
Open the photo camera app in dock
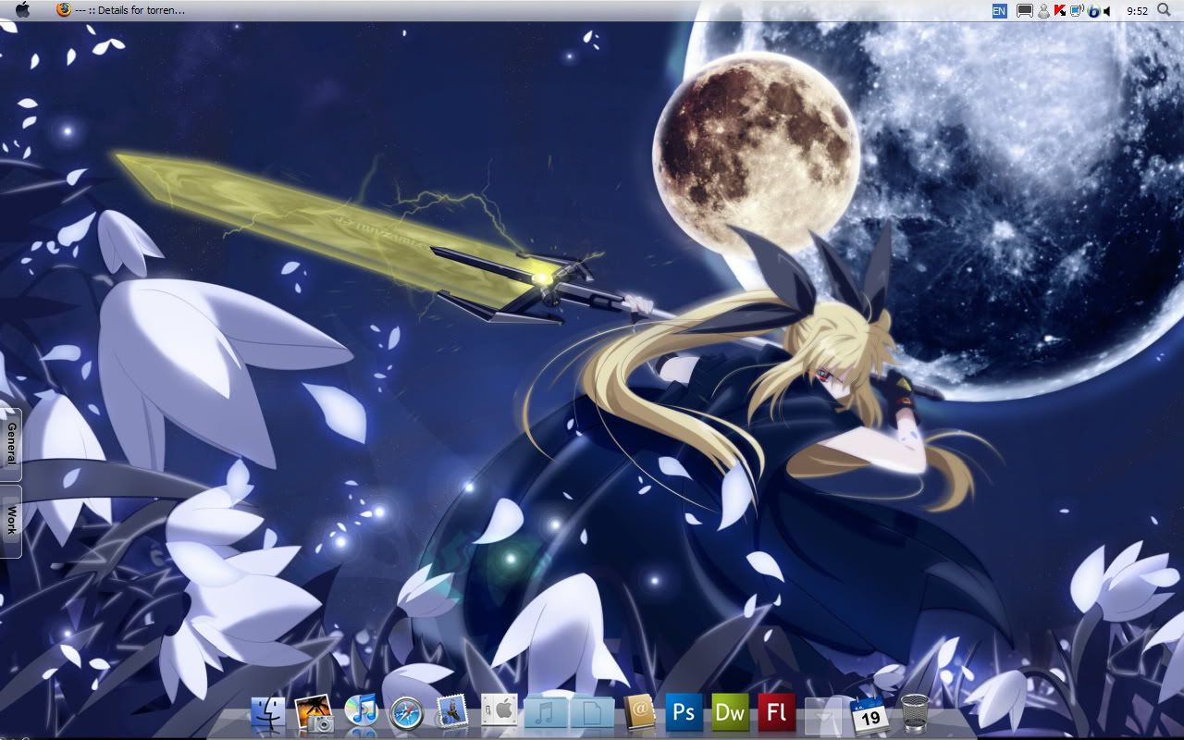[314, 714]
